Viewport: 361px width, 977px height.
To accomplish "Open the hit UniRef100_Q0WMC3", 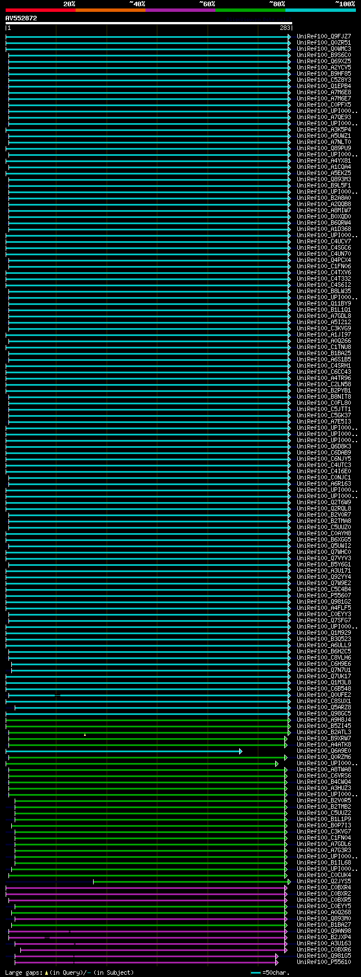I will pos(324,49).
